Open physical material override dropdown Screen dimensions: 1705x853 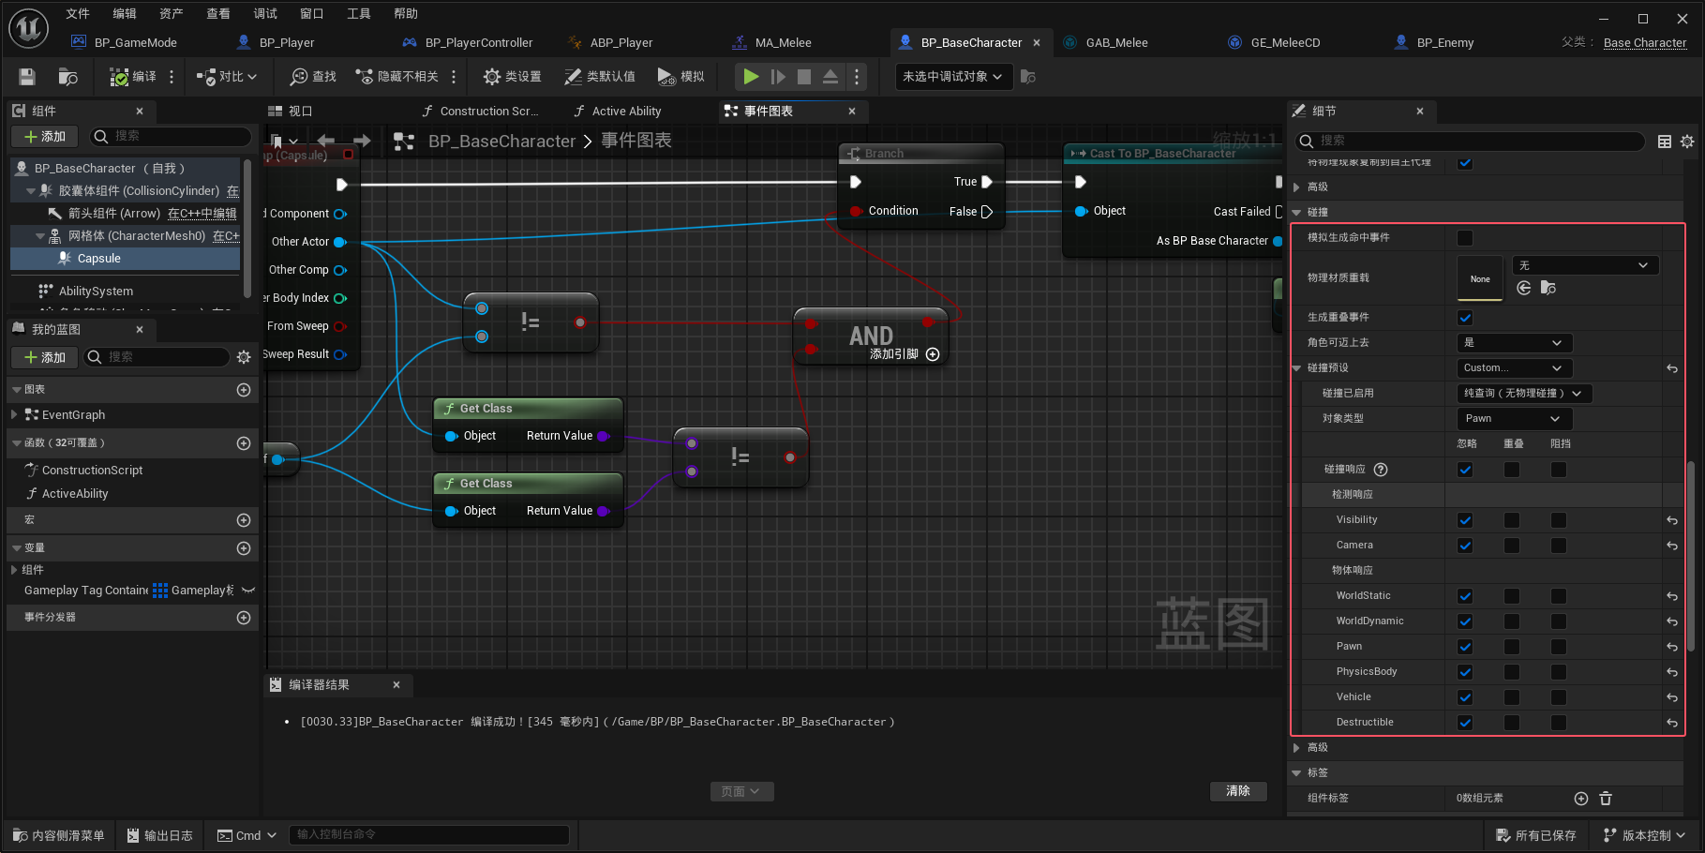coord(1585,265)
